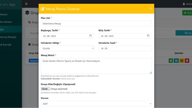Screen dimensions: 192x108
Task: Click the Grup adı search input
Action: point(33,33)
